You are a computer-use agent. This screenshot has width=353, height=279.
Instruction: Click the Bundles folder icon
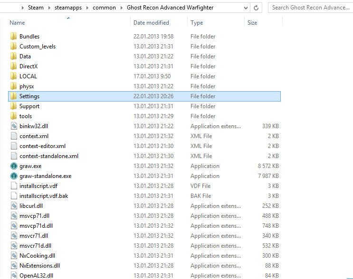click(13, 37)
